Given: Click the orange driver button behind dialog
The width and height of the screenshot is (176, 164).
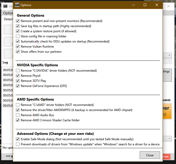Looking at the screenshot, I should click(167, 111).
